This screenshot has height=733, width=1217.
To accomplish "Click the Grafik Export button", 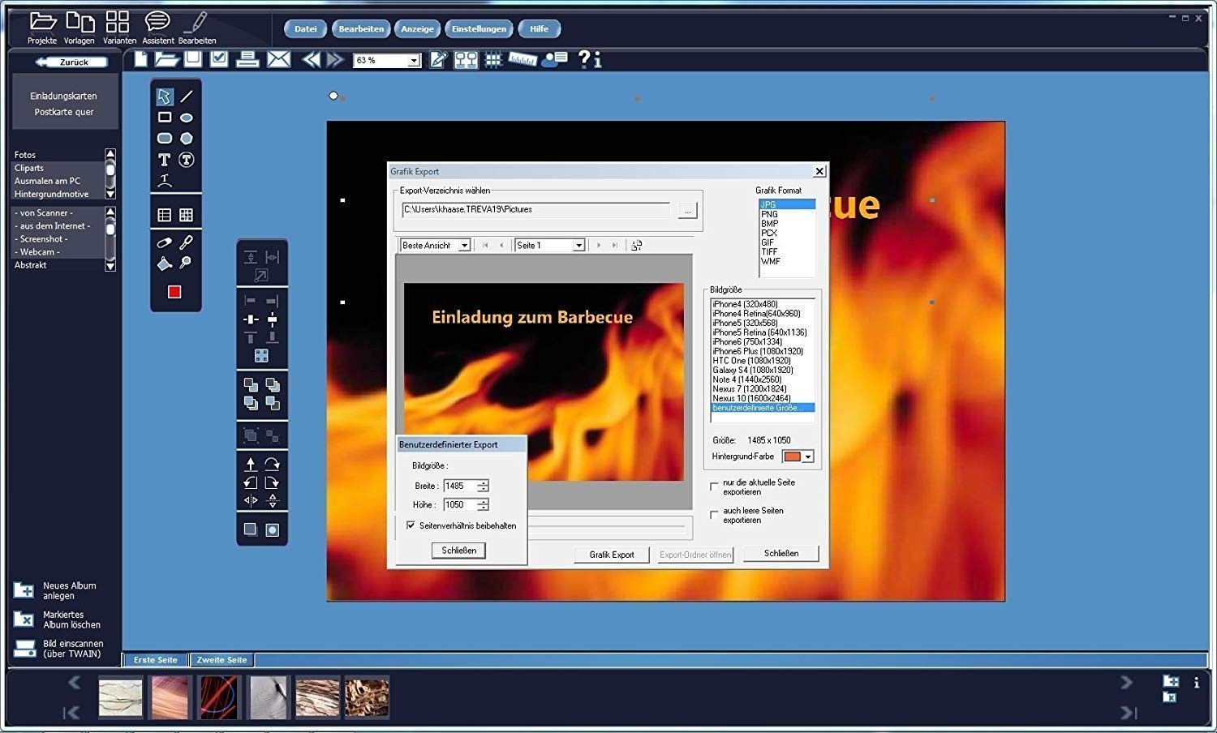I will point(612,555).
